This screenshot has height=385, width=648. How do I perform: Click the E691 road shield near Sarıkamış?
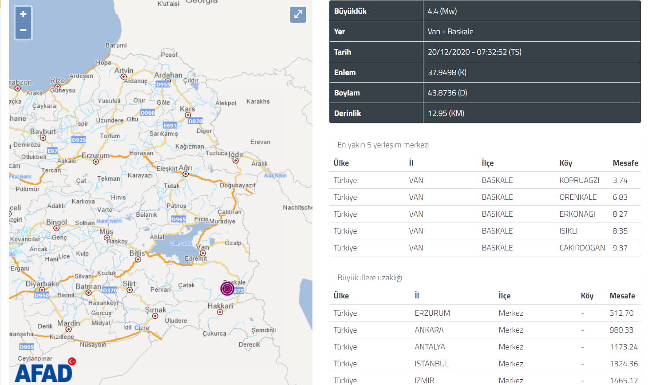pos(170,126)
